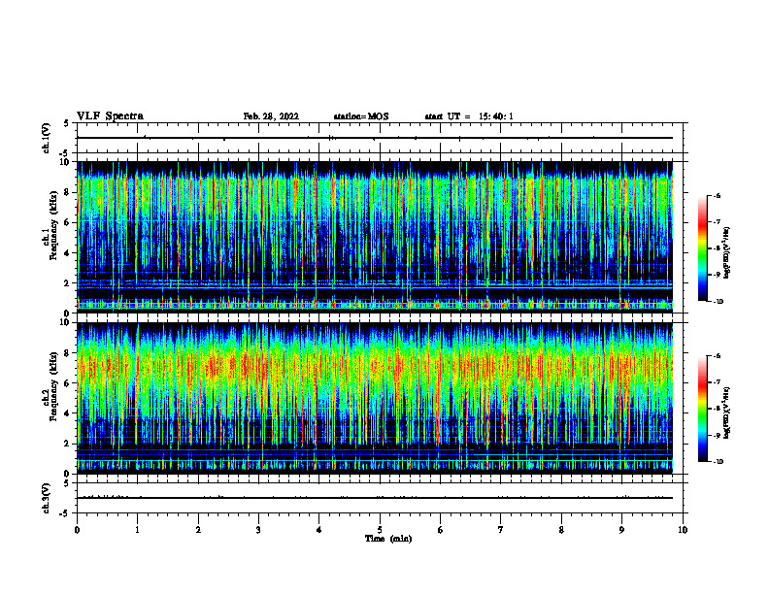Click time axis tick label "8"

tap(561, 530)
